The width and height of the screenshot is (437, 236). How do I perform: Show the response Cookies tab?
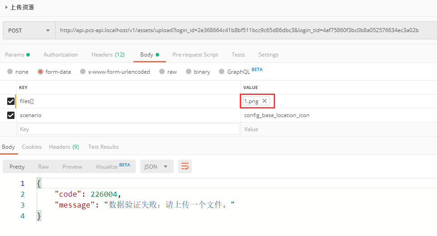32,147
